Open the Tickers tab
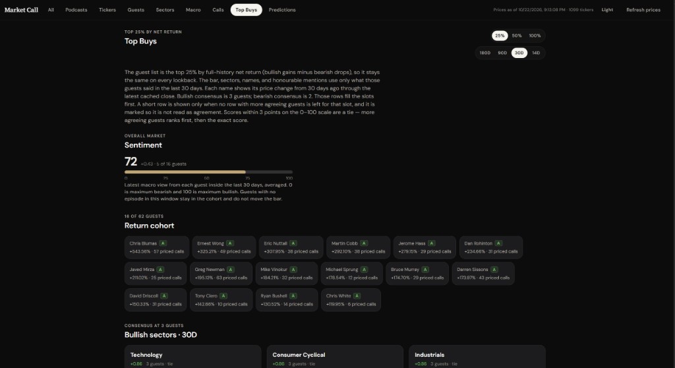This screenshot has width=675, height=368. click(x=107, y=10)
